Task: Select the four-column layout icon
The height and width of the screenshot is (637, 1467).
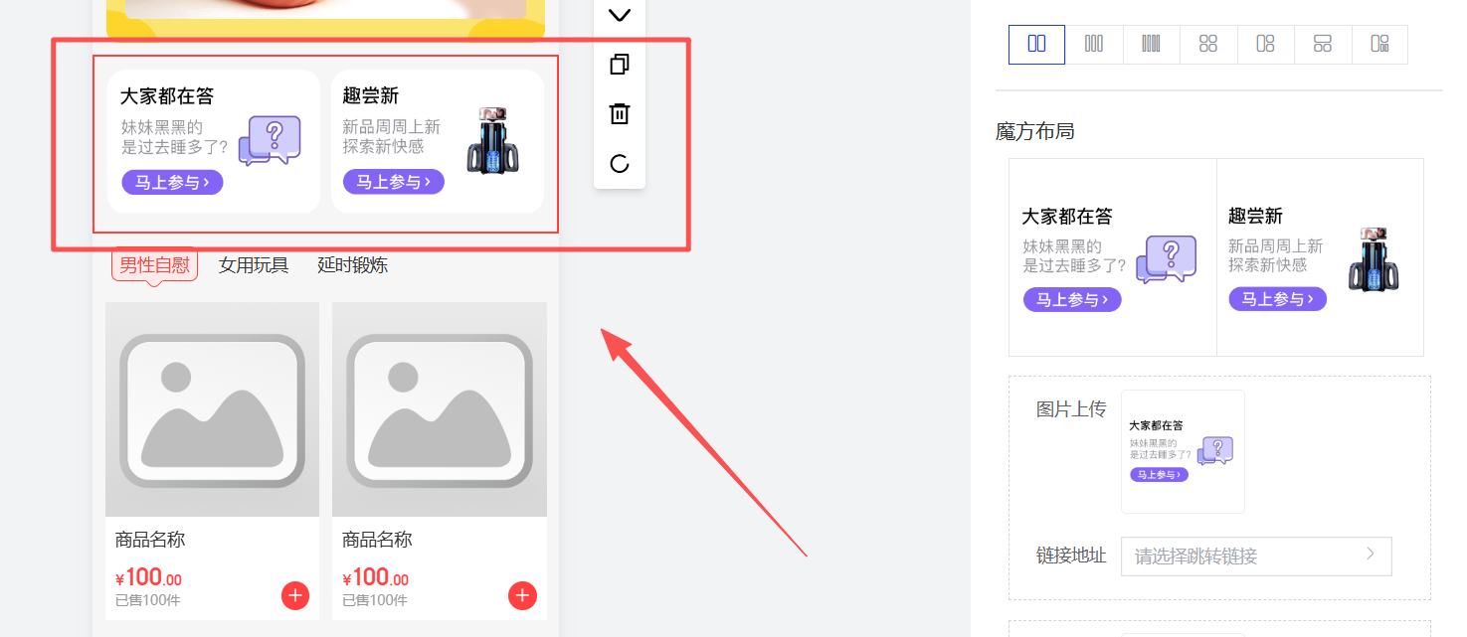Action: tap(1151, 44)
